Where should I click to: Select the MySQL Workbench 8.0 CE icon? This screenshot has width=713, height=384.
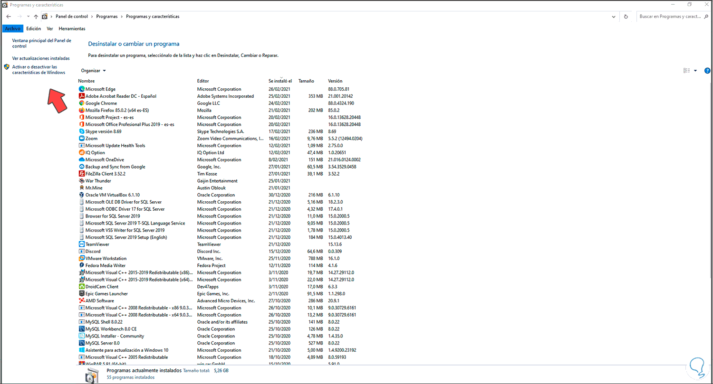pos(82,329)
